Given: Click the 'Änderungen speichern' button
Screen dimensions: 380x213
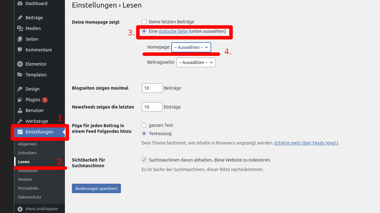Looking at the screenshot, I should (x=96, y=188).
